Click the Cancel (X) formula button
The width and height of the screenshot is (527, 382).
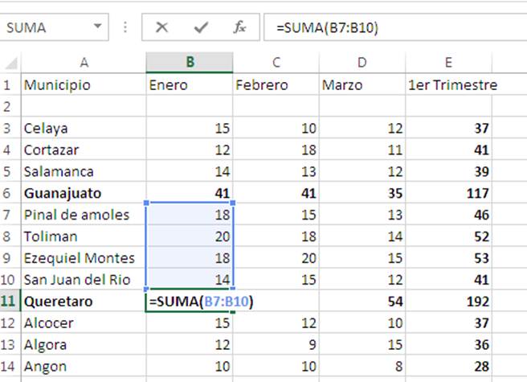(162, 27)
